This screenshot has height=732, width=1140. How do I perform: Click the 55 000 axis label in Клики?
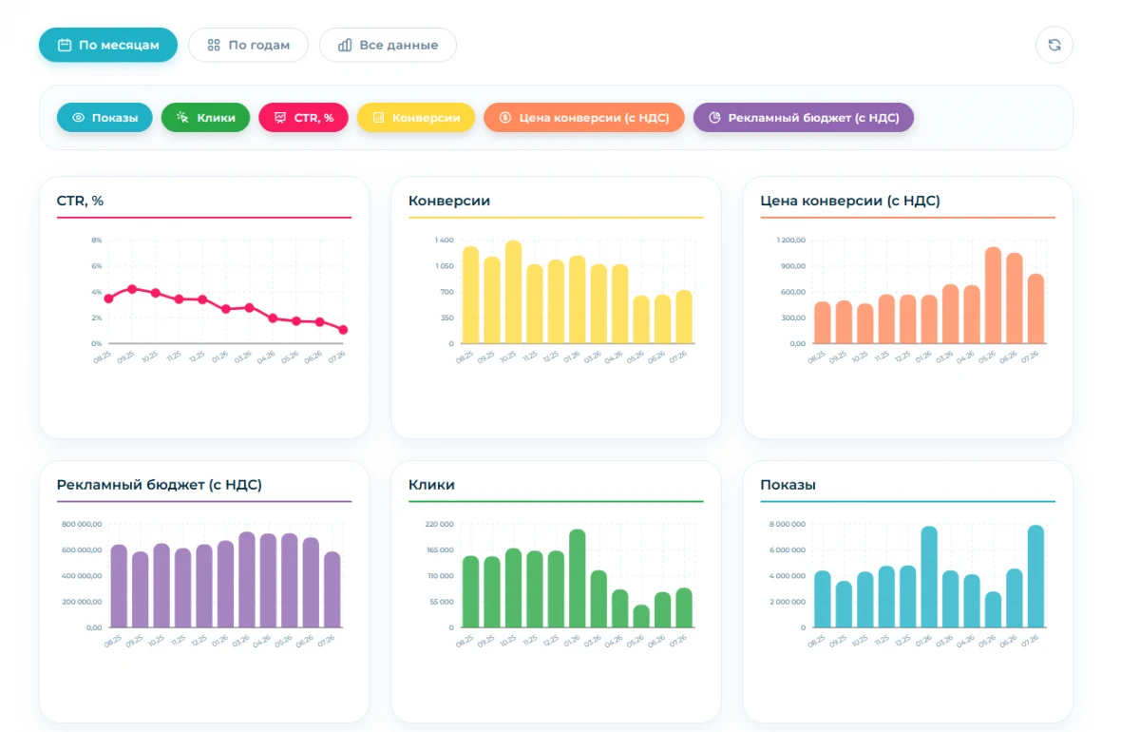point(441,602)
